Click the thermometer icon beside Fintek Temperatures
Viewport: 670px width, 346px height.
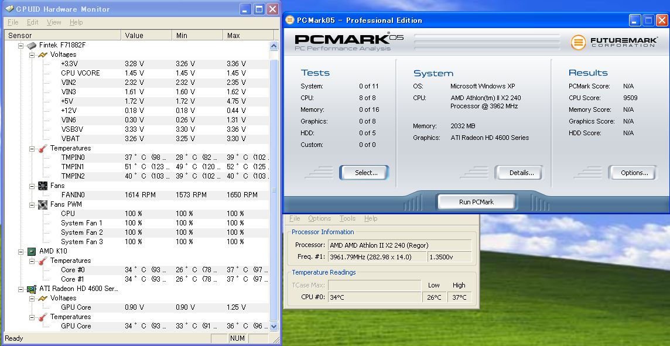click(43, 148)
